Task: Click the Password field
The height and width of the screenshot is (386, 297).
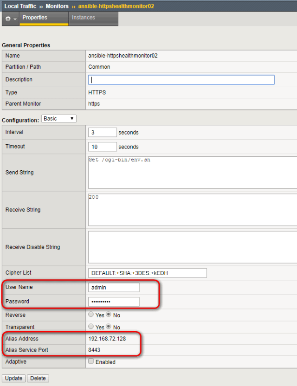Action: point(113,302)
